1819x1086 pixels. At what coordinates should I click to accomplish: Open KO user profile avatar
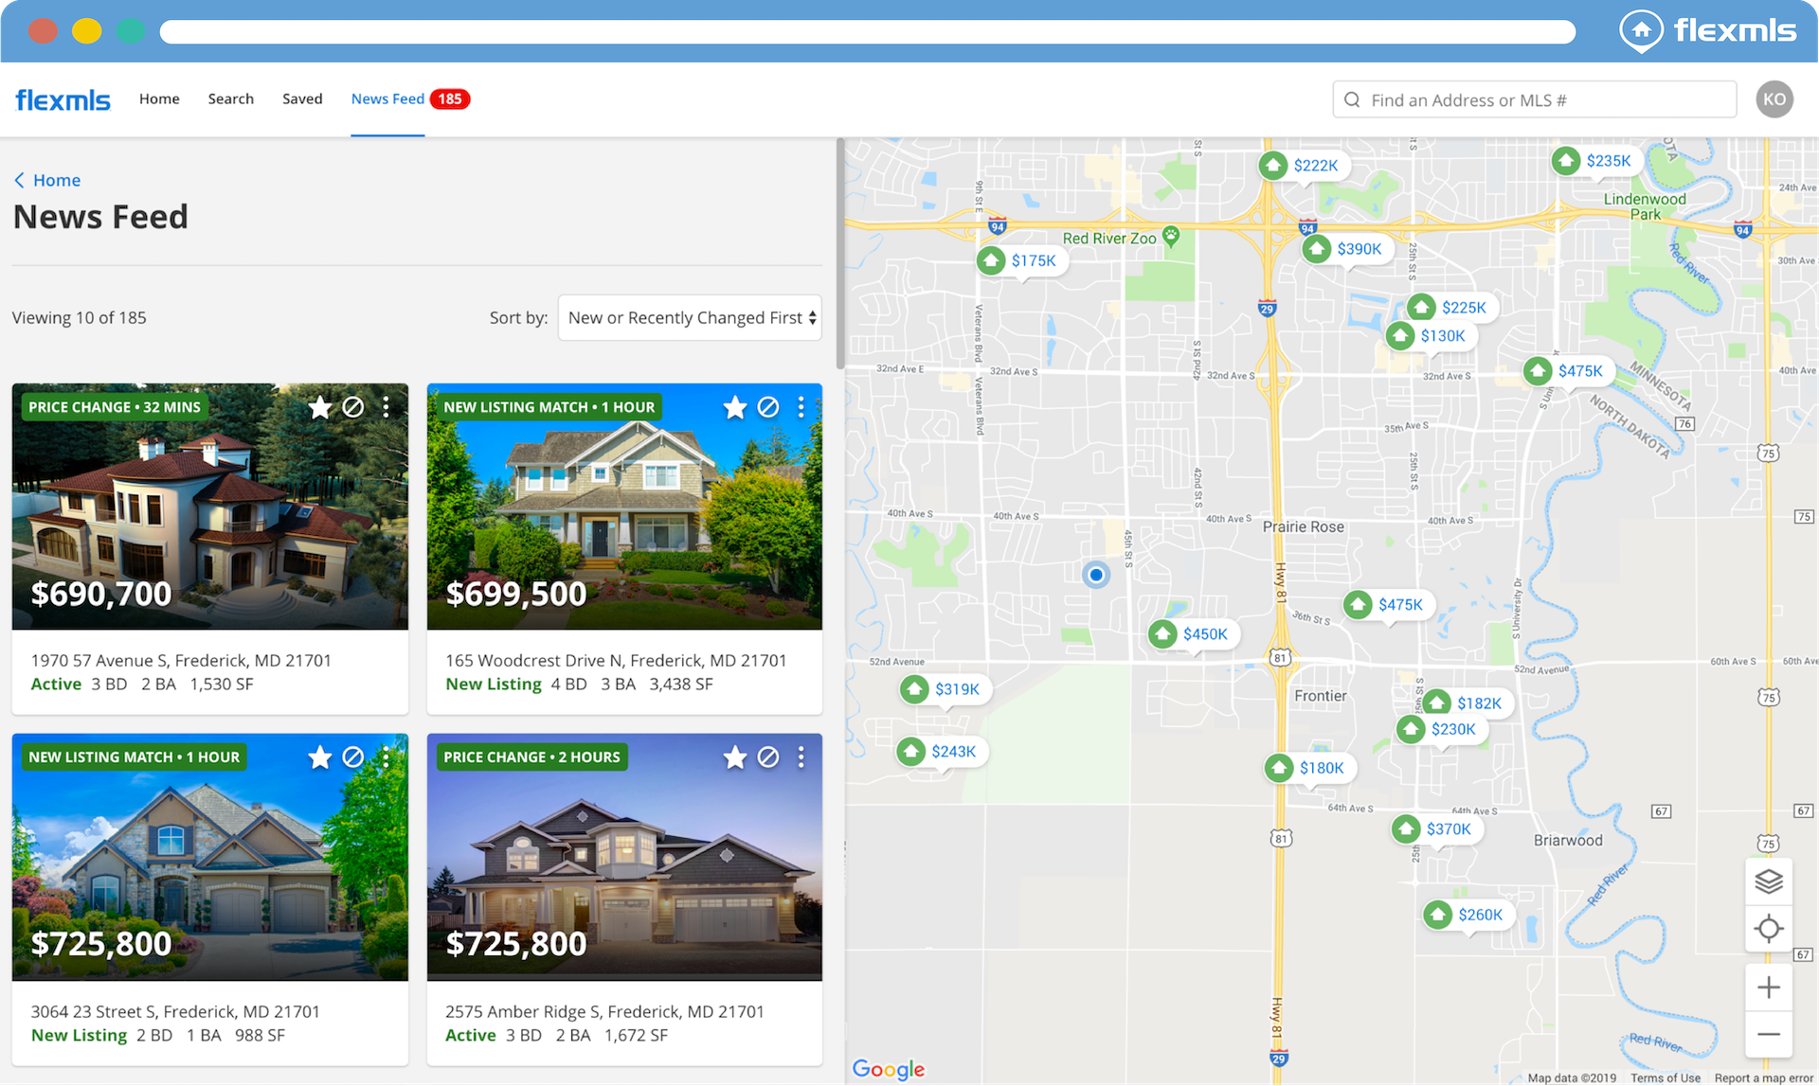(1774, 99)
